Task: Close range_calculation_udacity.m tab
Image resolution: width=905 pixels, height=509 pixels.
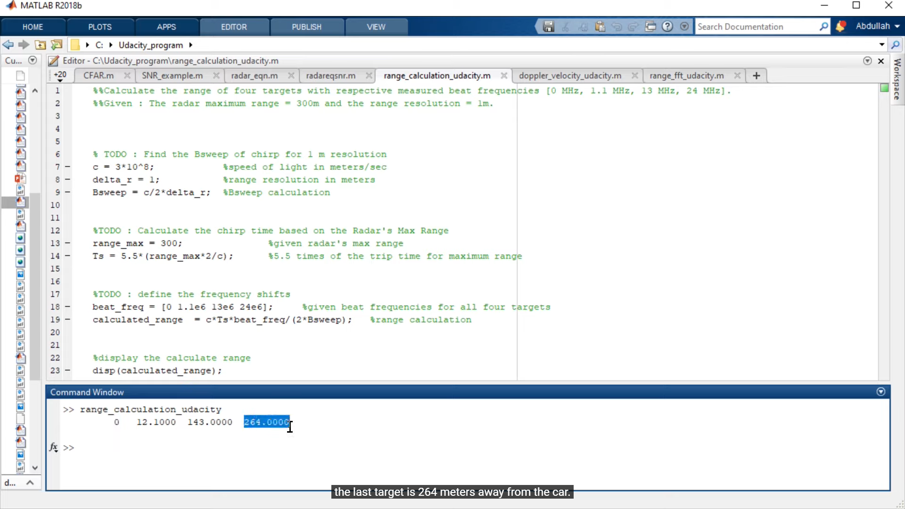Action: 504,75
